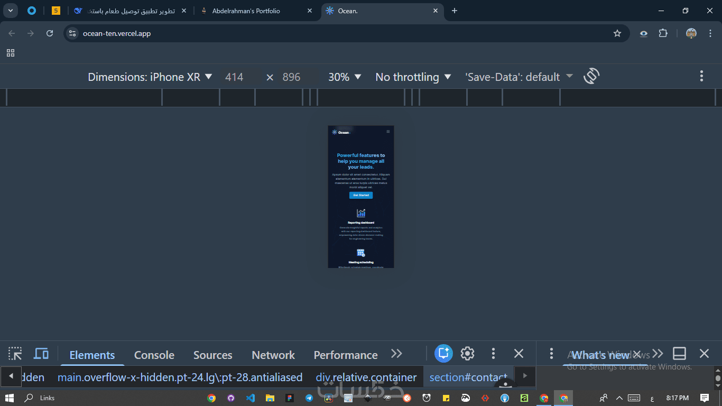The width and height of the screenshot is (722, 406).
Task: Show more DevTools panel tabs
Action: 396,354
